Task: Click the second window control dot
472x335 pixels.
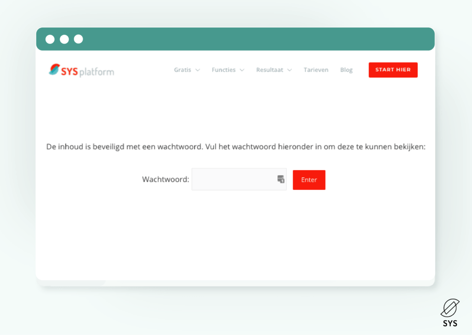Action: click(x=64, y=39)
